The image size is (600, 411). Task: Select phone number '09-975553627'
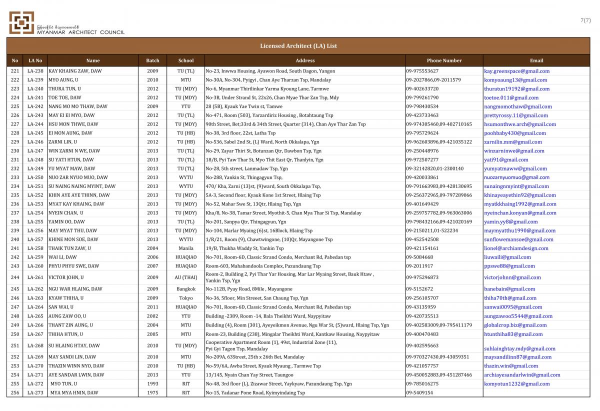[x=422, y=71]
